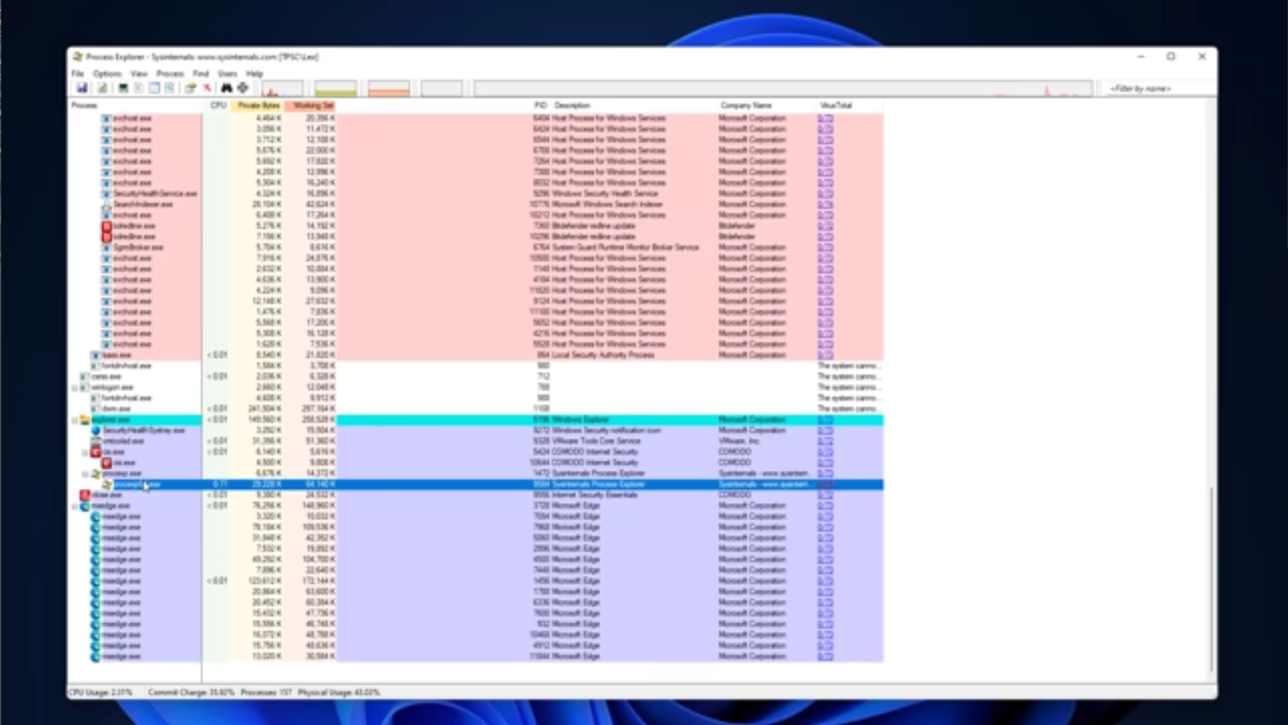This screenshot has width=1288, height=725.
Task: Open the Users menu
Action: click(x=227, y=74)
